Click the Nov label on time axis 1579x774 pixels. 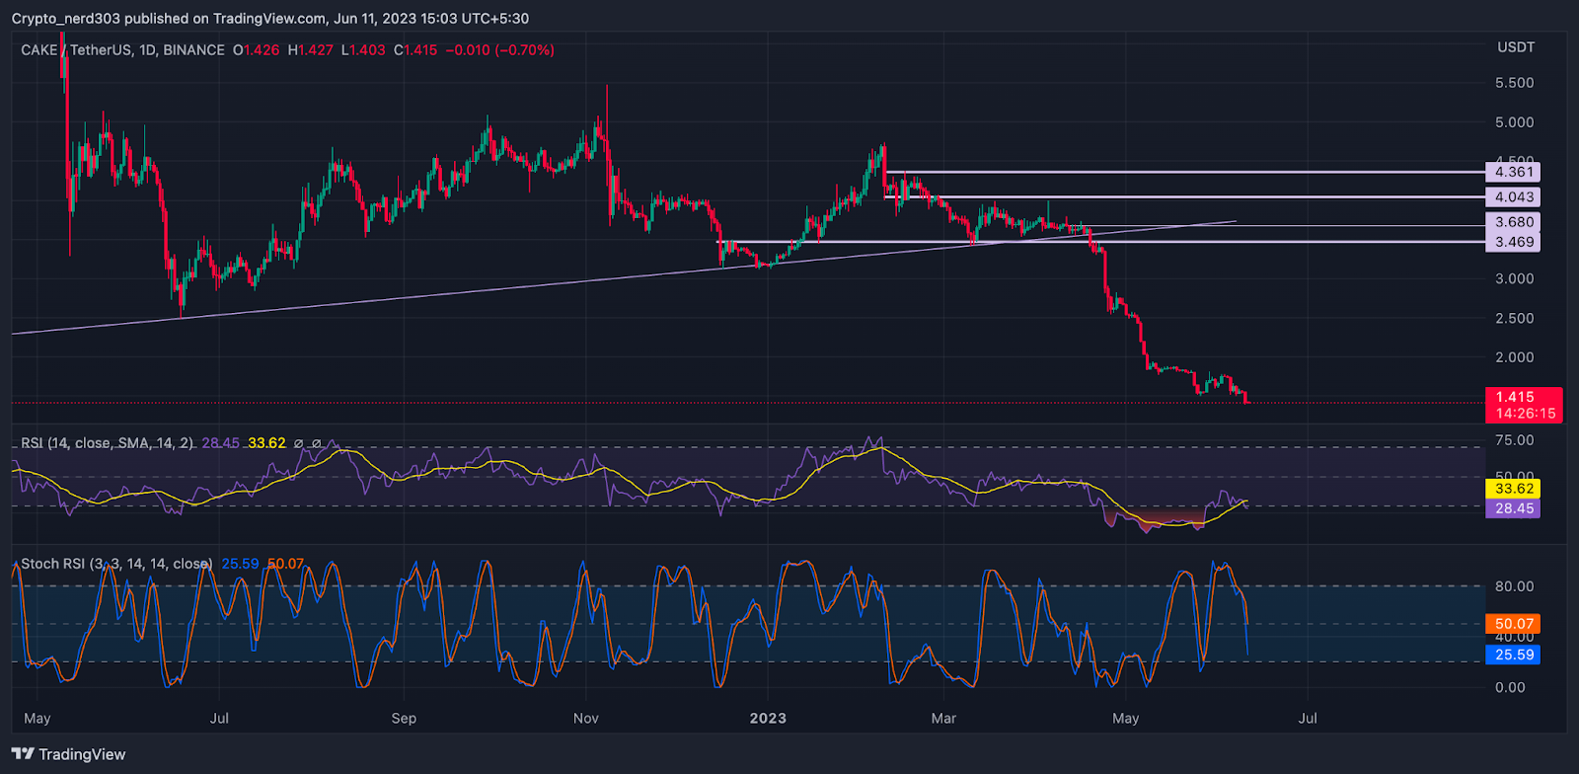pos(586,718)
